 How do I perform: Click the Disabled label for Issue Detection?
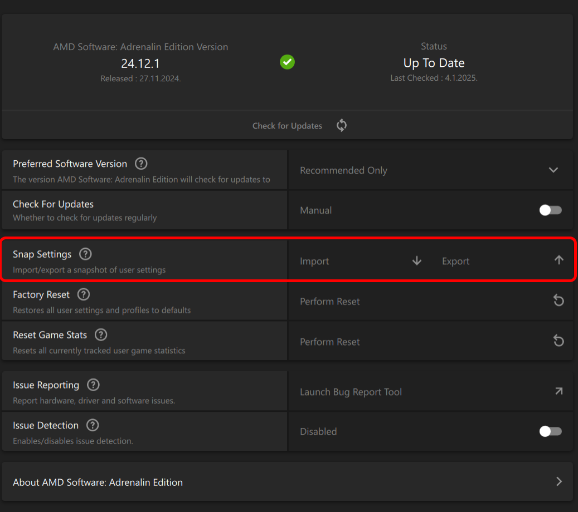(x=318, y=431)
